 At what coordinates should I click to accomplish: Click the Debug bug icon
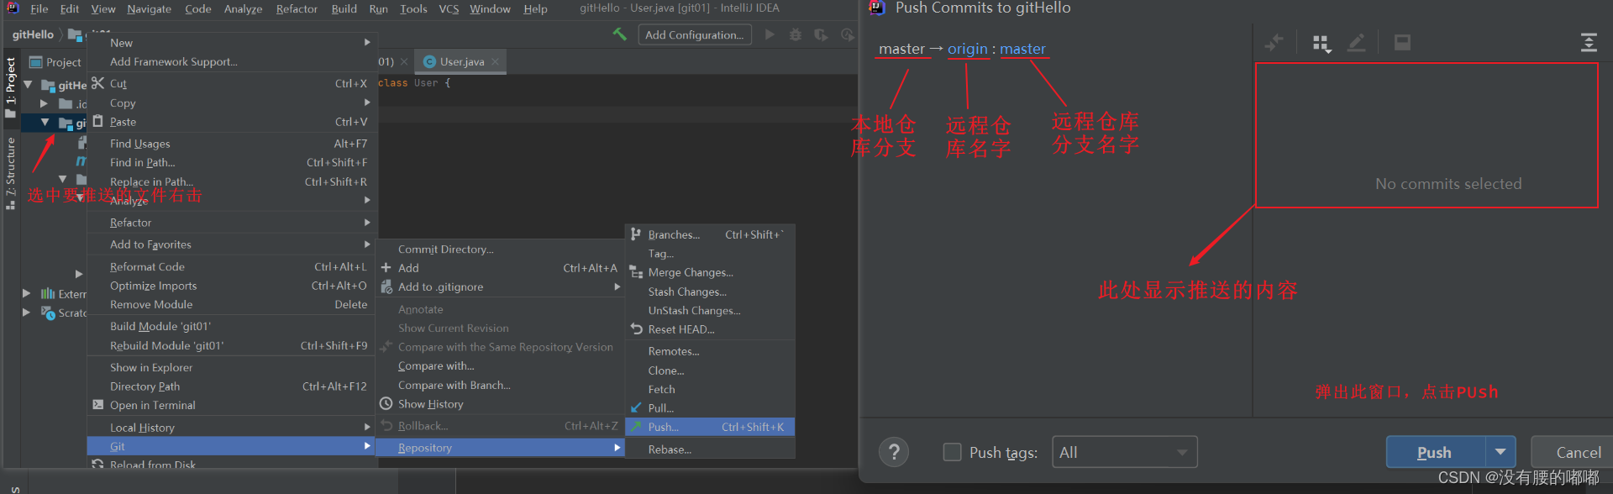pyautogui.click(x=796, y=34)
